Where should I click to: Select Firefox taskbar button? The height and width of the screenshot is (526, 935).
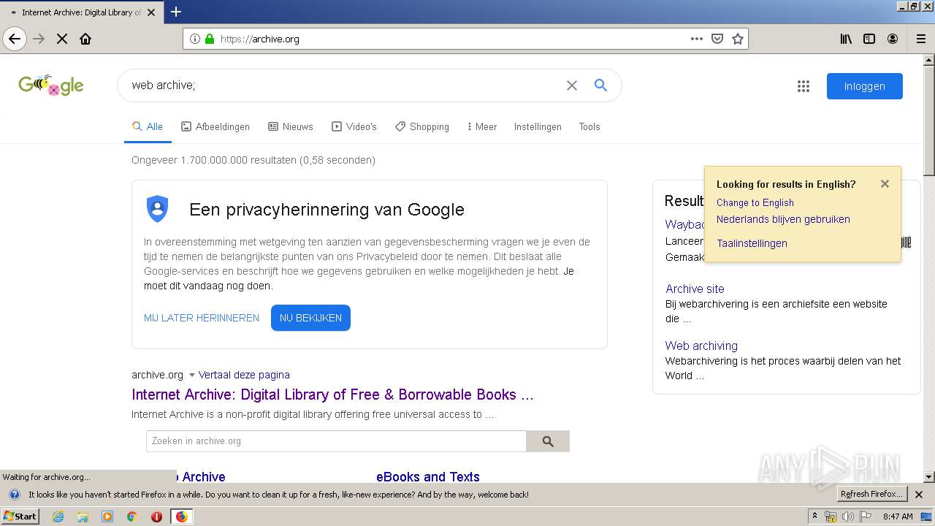pyautogui.click(x=181, y=517)
